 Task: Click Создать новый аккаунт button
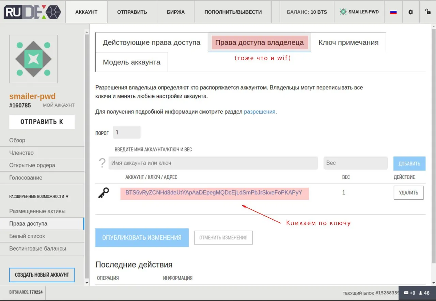tap(42, 275)
